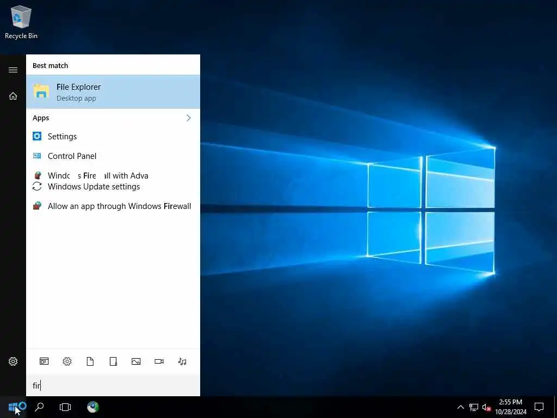Open the Settings app result
557x418 pixels.
pos(113,137)
